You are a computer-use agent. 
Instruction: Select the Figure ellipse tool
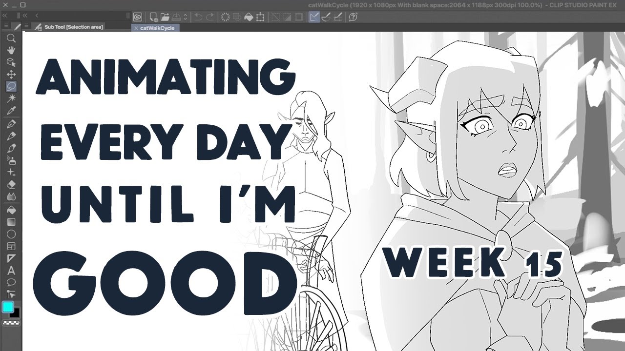pos(11,234)
